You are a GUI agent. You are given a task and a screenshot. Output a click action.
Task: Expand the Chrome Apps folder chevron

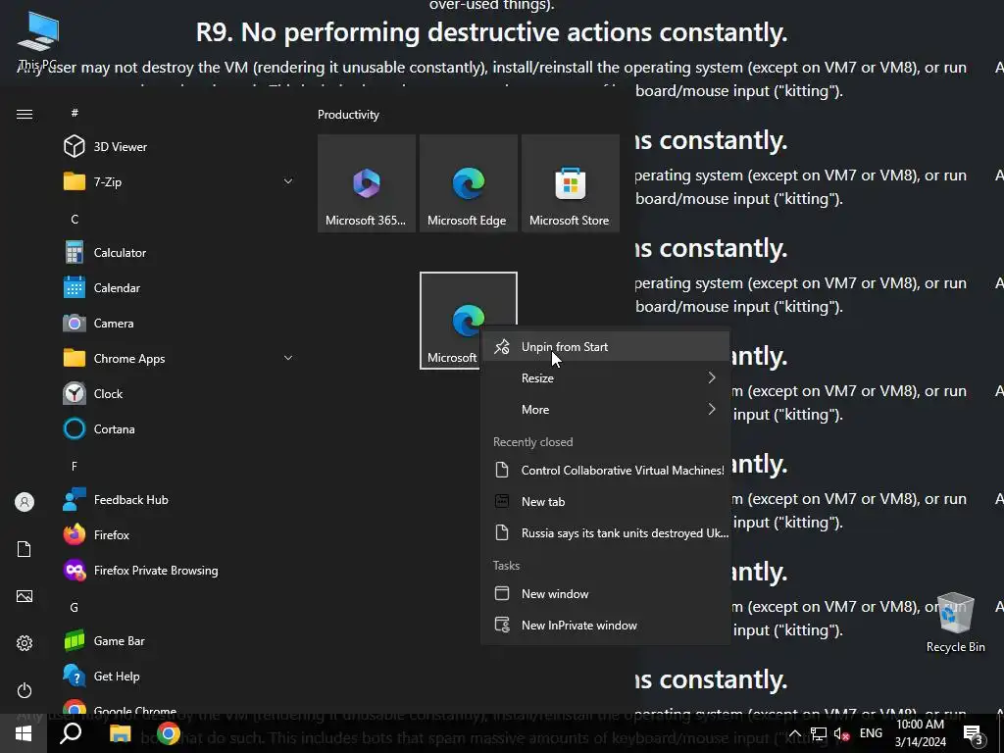[288, 358]
